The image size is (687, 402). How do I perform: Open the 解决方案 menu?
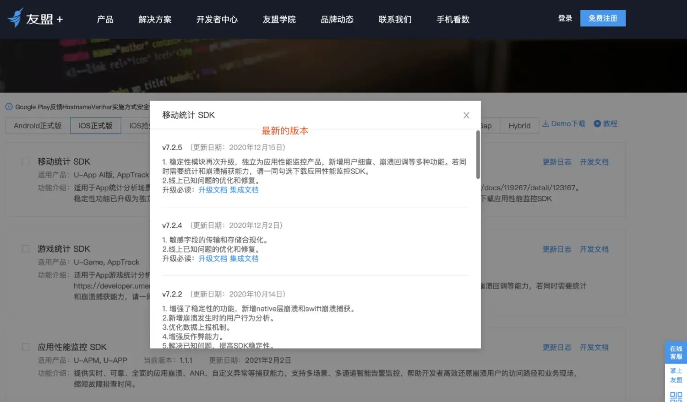tap(155, 19)
